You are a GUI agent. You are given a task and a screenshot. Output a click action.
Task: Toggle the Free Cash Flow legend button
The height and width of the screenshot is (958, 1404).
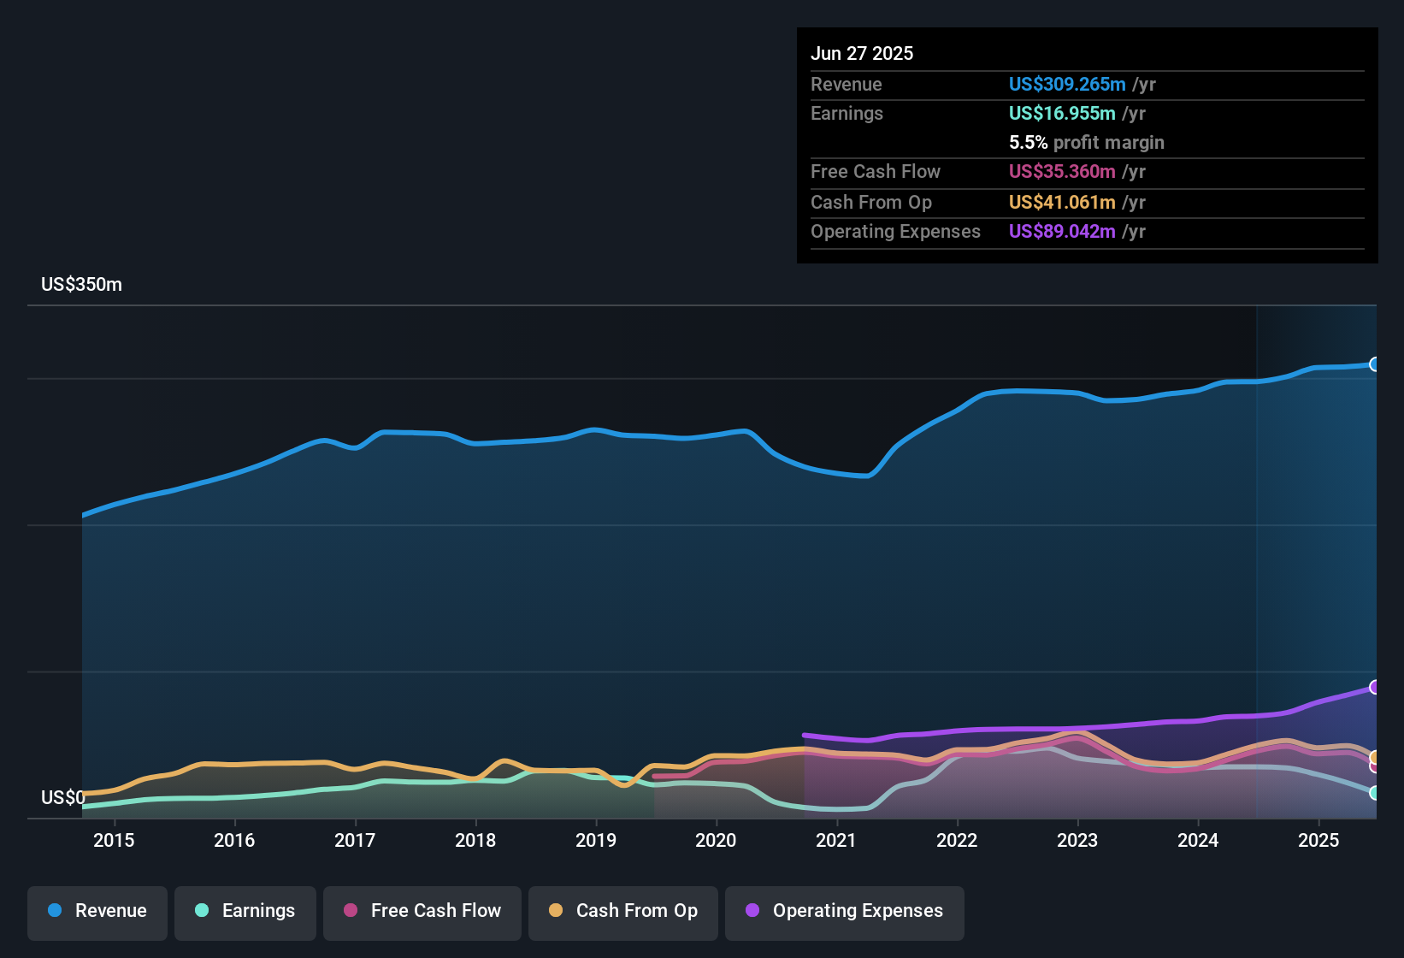click(422, 913)
